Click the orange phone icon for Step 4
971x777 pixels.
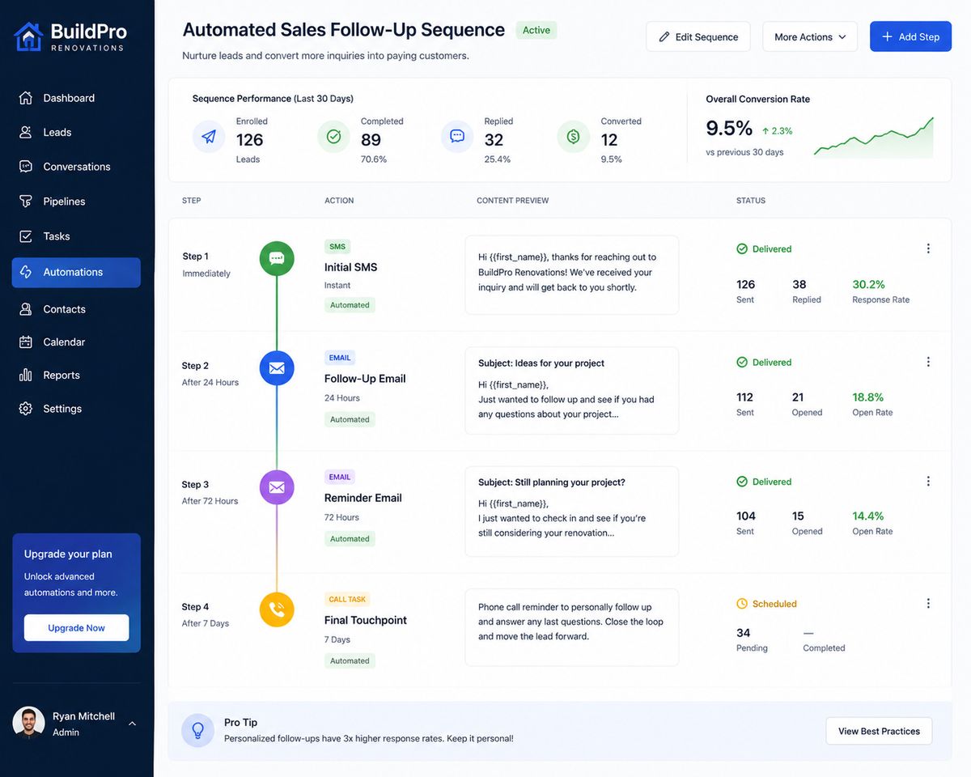[277, 609]
